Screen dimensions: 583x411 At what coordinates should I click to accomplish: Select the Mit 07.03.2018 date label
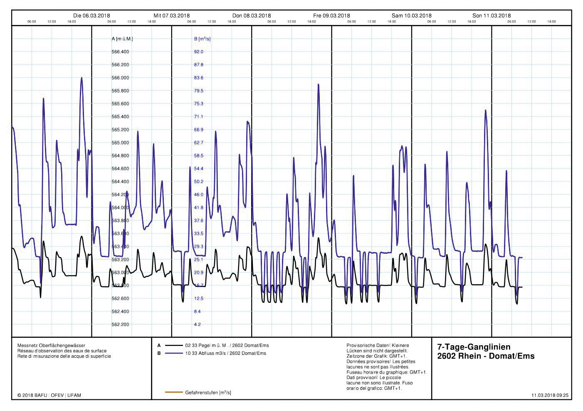pyautogui.click(x=171, y=16)
